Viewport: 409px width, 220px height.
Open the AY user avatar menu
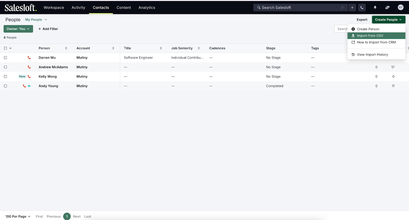coord(401,7)
